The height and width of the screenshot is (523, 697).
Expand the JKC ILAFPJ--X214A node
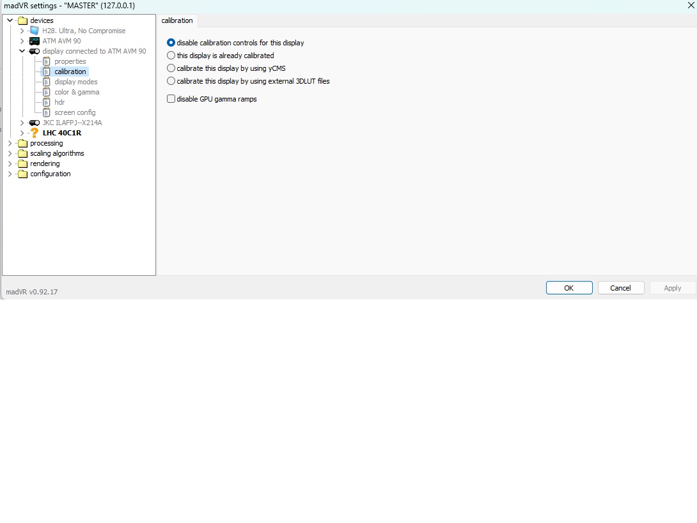[22, 123]
